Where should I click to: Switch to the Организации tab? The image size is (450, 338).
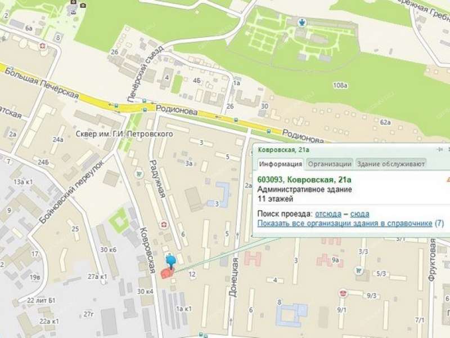pyautogui.click(x=330, y=164)
